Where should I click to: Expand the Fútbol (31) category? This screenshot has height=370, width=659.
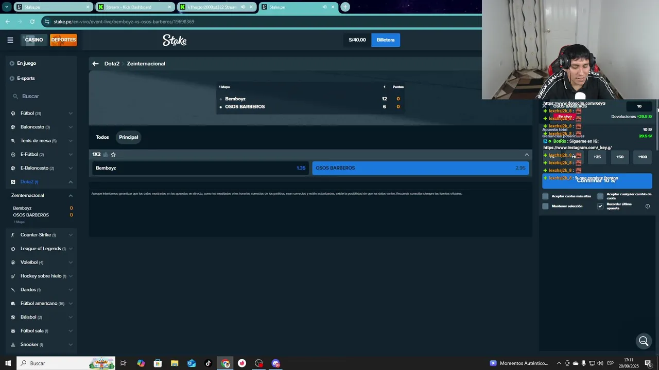(71, 113)
